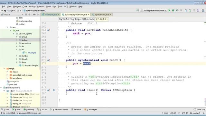This screenshot has width=206, height=116.
Task: Collapse the test folder
Action: (7, 27)
